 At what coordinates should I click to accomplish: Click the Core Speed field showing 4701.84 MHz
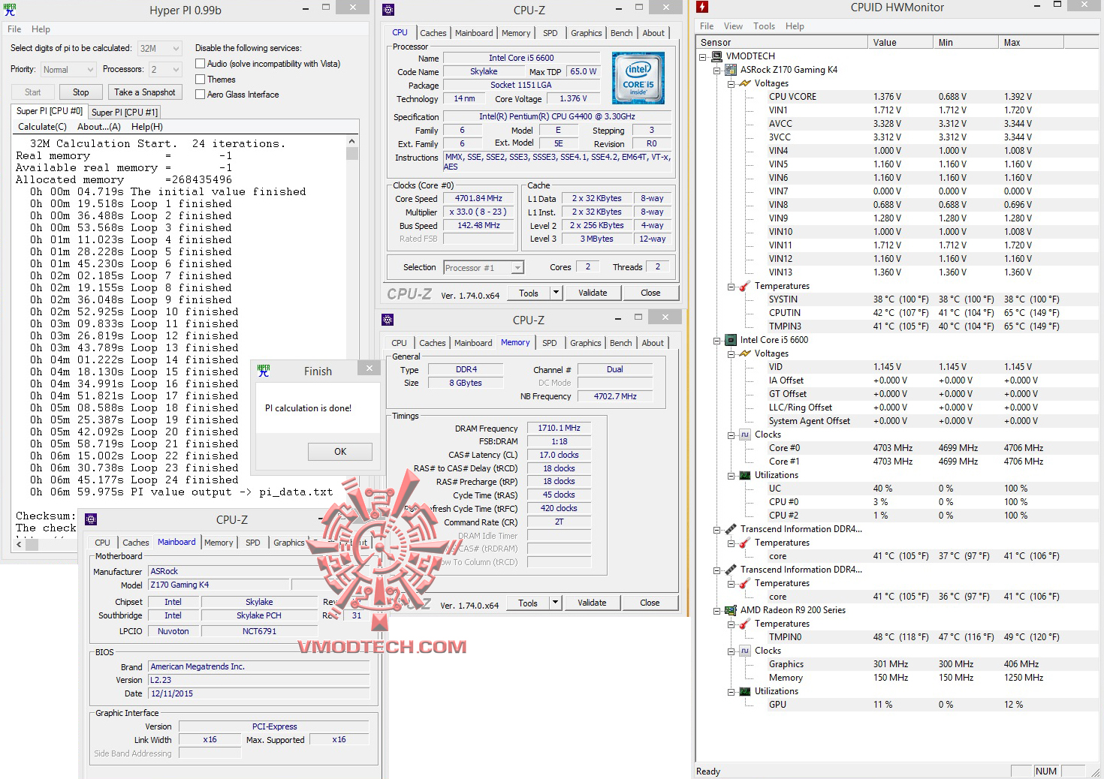tap(478, 199)
